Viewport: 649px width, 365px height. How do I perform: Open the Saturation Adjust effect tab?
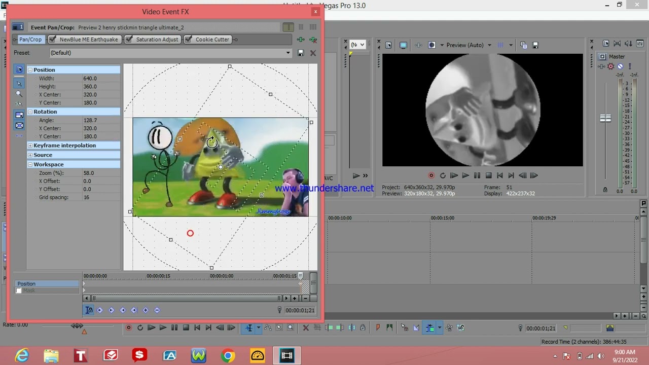coord(157,40)
